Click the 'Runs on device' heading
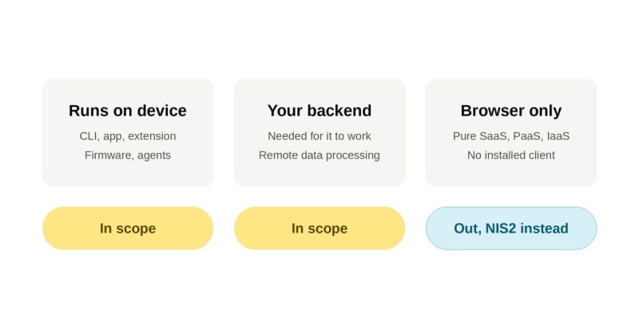The height and width of the screenshot is (329, 639). 128,111
